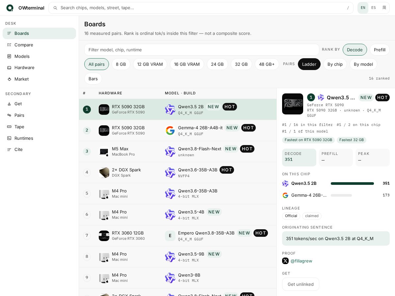Select All pairs filter chip
This screenshot has width=395, height=296.
click(96, 64)
